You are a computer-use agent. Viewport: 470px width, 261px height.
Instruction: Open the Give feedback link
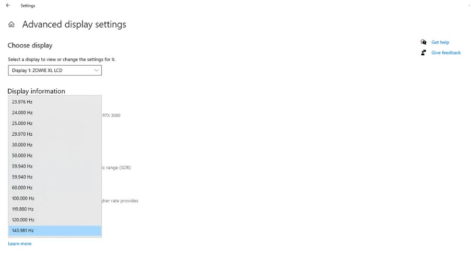(x=446, y=53)
